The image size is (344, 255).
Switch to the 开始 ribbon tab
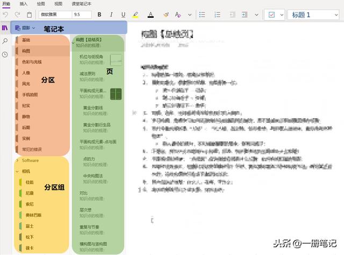[6, 4]
